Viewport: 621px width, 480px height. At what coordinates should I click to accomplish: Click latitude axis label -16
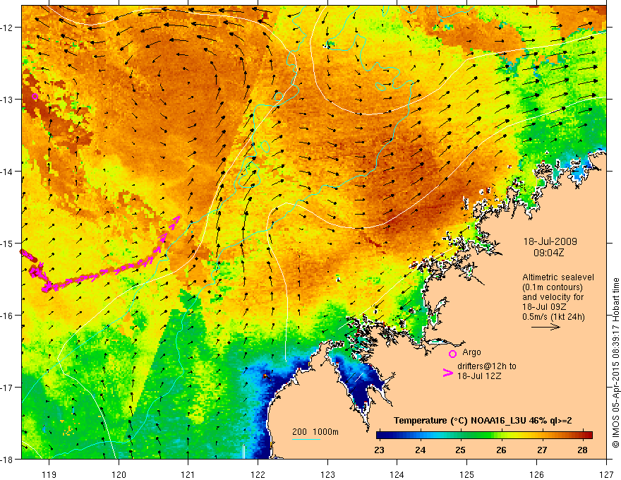tap(8, 316)
